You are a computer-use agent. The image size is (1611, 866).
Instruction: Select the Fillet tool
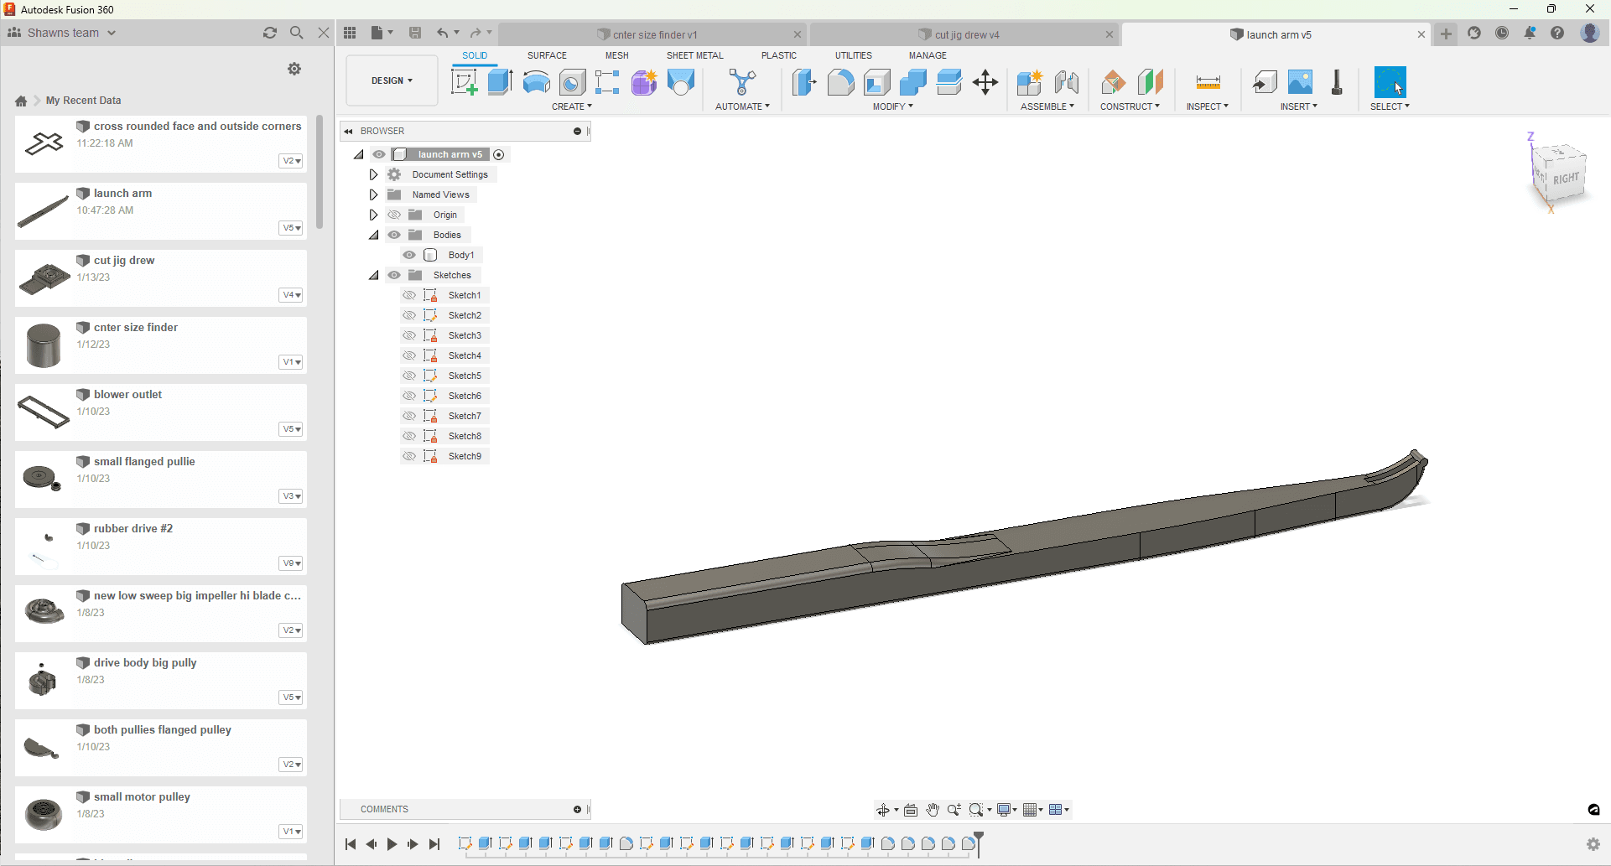tap(840, 82)
